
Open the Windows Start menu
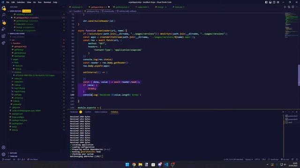click(127, 165)
